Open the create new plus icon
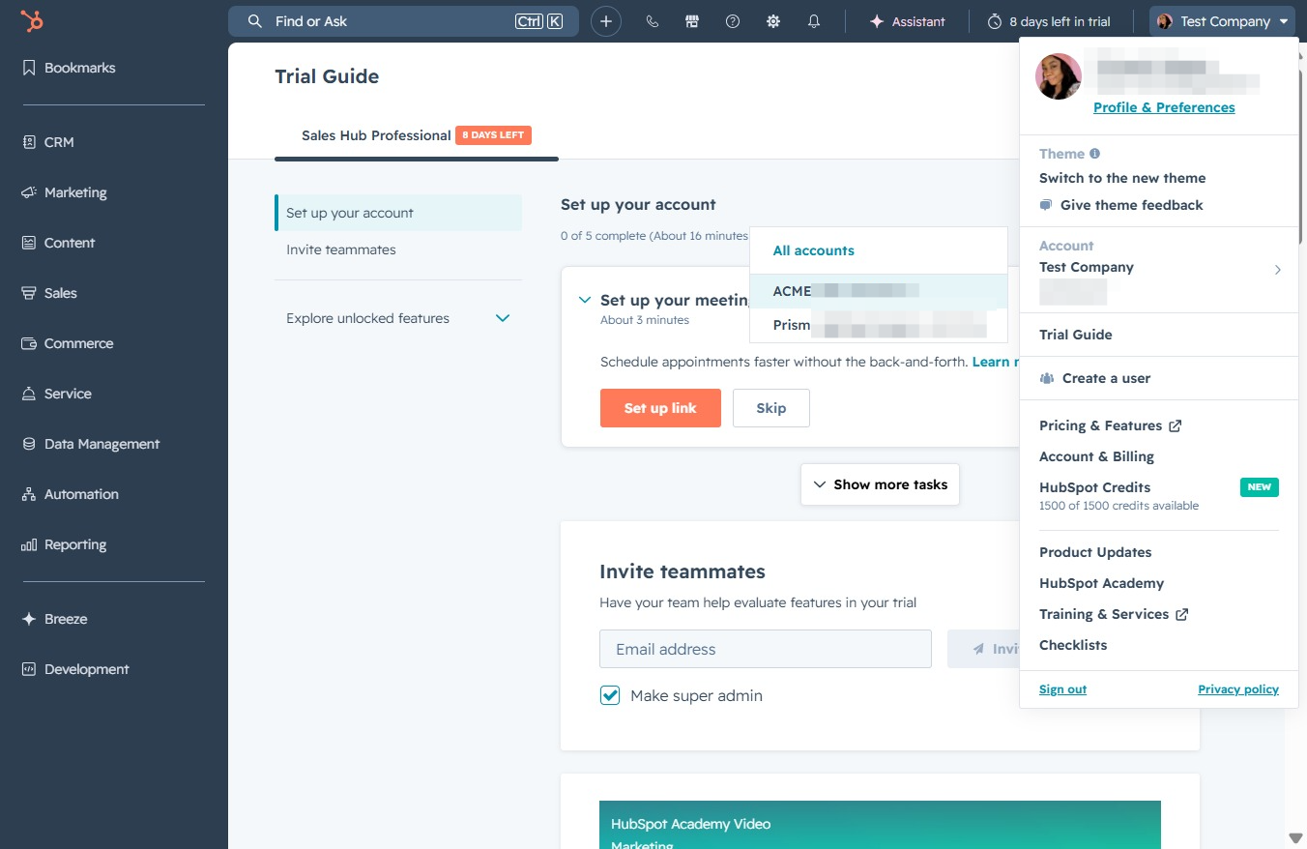Viewport: 1307px width, 849px height. pos(606,21)
